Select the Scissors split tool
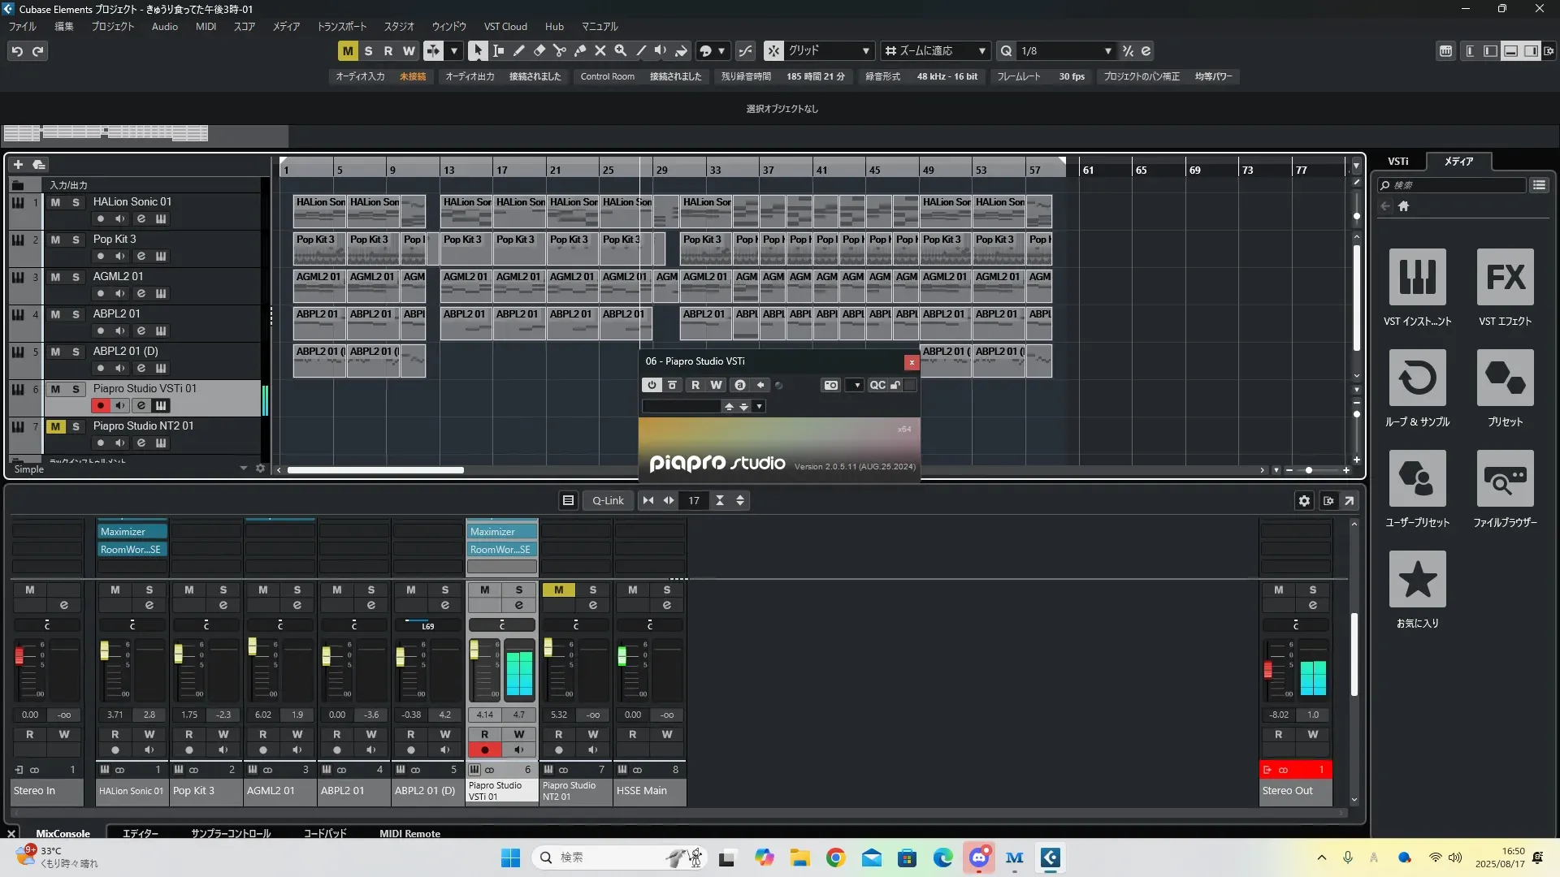Image resolution: width=1560 pixels, height=877 pixels. coord(559,51)
